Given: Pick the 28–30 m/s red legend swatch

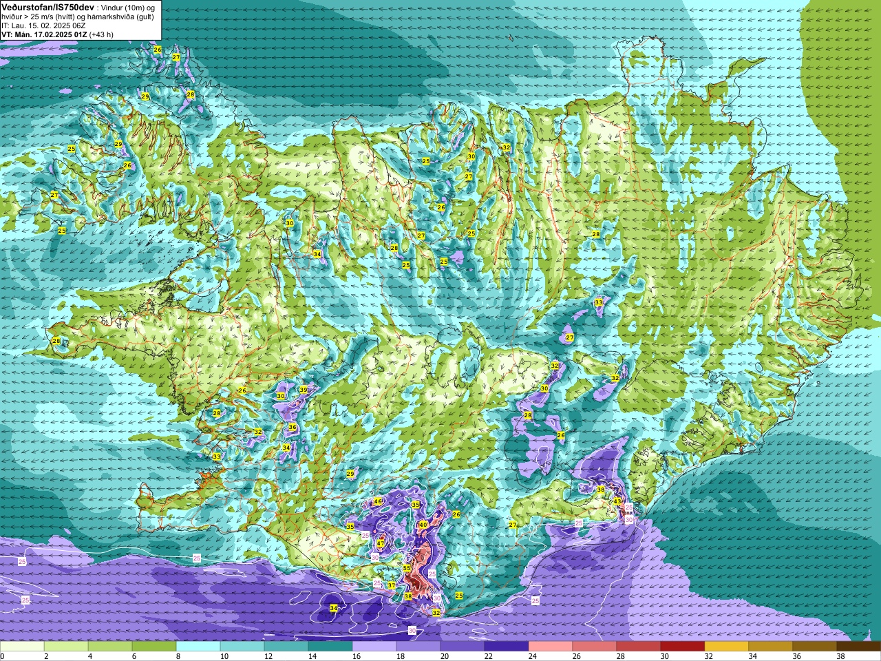Looking at the screenshot, I should [639, 647].
